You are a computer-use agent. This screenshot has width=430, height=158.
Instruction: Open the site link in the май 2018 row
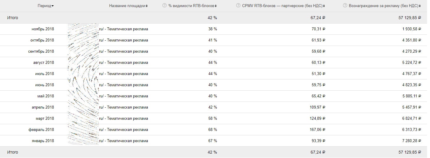tap(123, 96)
